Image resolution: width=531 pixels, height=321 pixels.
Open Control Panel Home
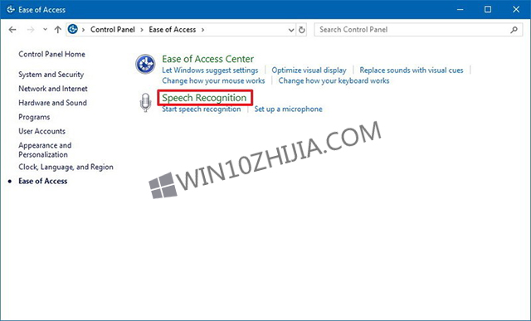(x=51, y=54)
